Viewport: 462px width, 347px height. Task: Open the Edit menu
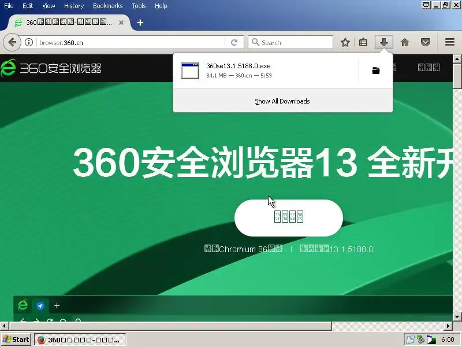(x=28, y=6)
